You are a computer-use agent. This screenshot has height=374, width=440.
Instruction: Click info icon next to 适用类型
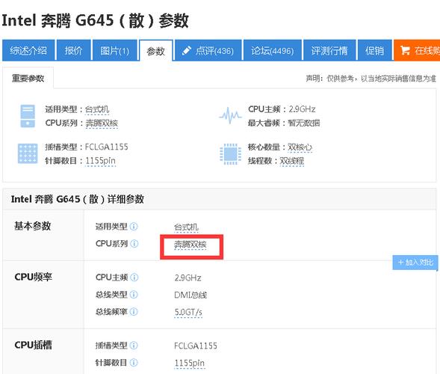(x=134, y=226)
